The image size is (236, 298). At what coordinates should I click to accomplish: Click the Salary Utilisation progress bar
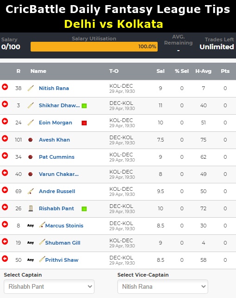[94, 46]
